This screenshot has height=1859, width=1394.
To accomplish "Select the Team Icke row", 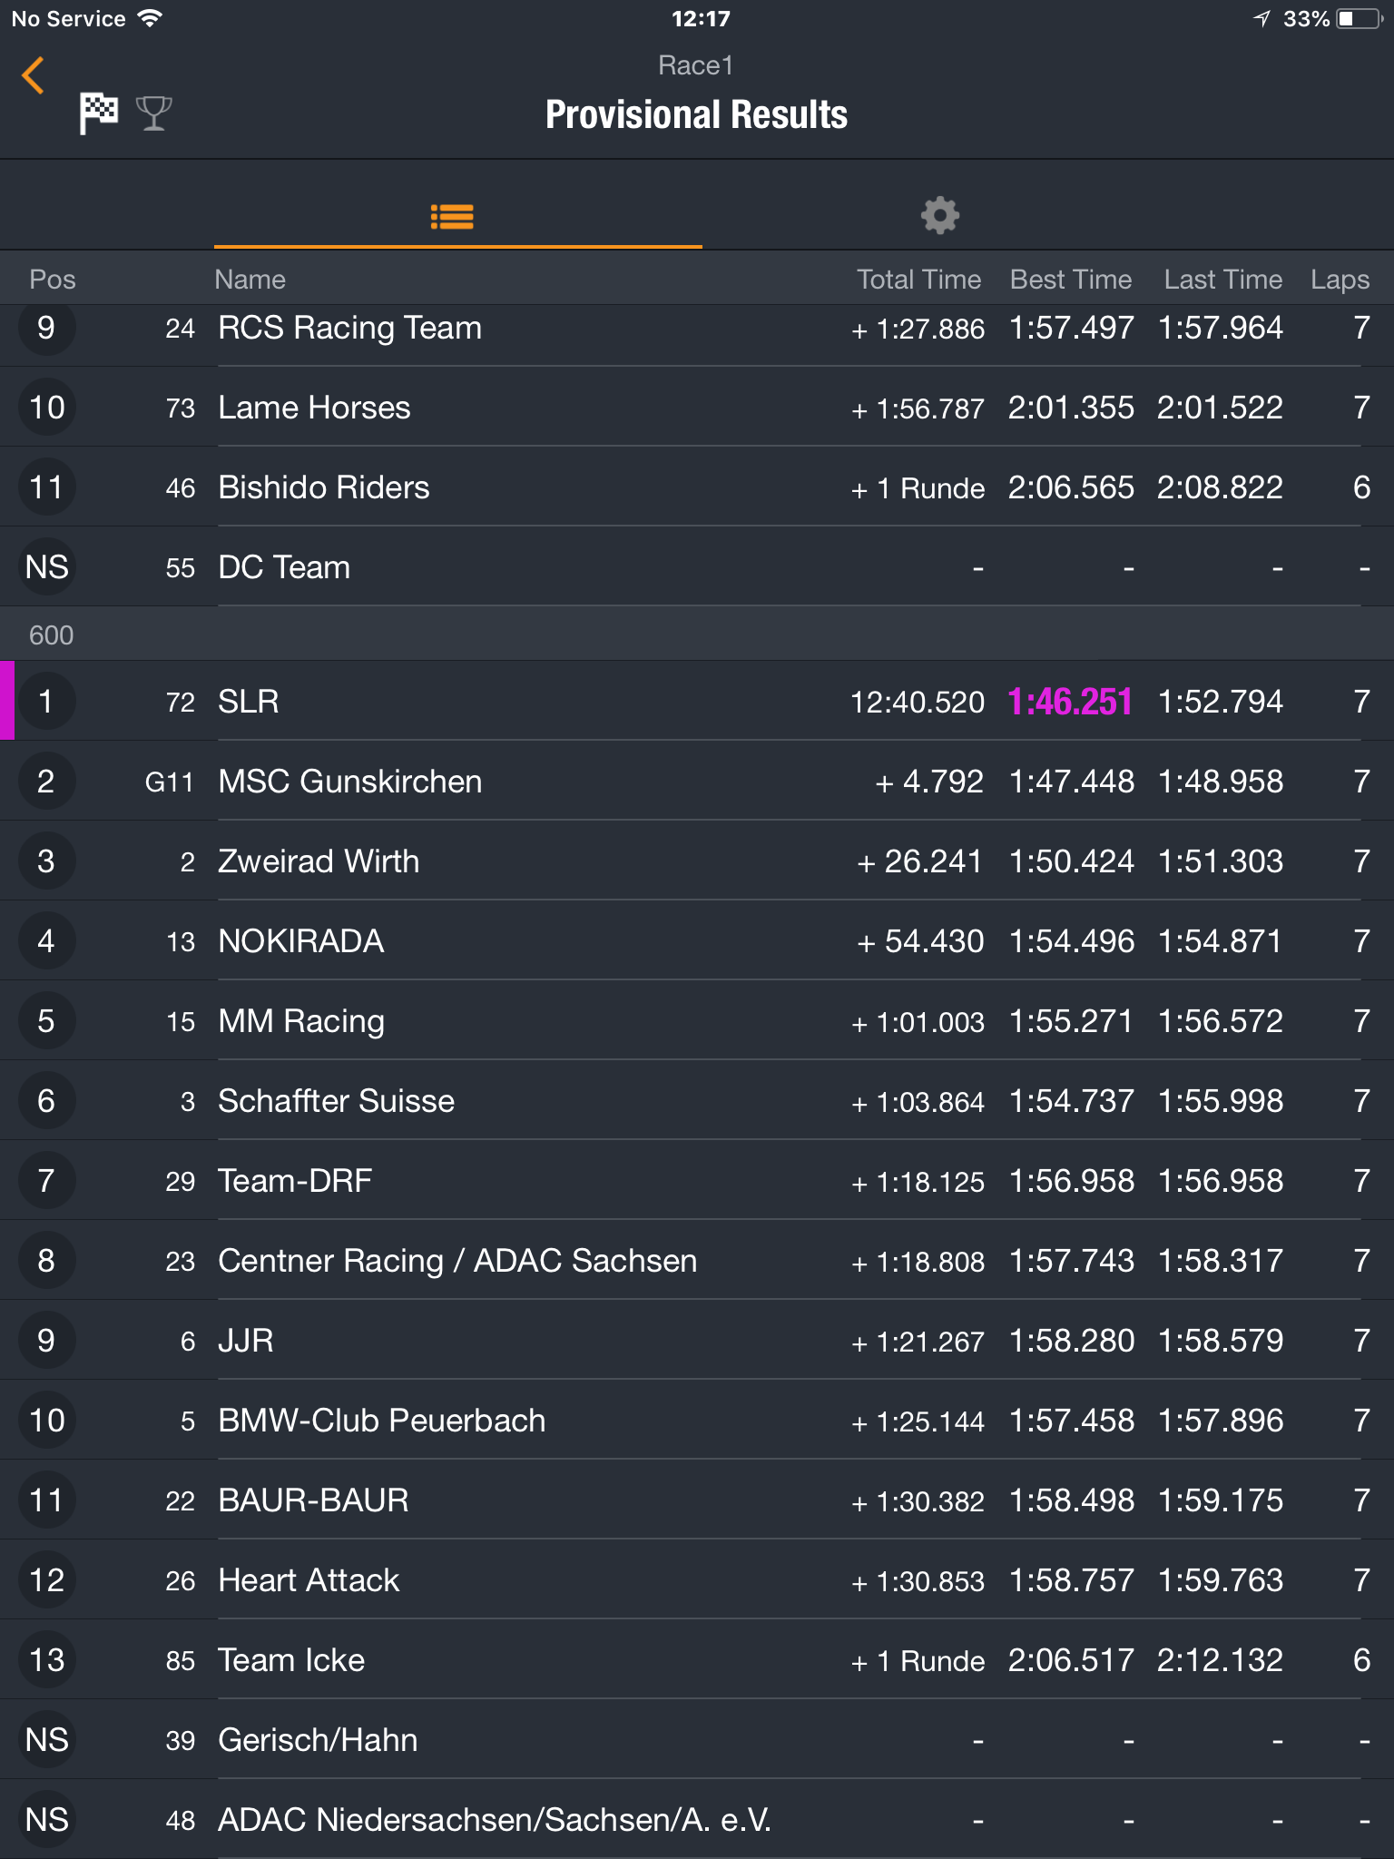I will coord(697,1659).
